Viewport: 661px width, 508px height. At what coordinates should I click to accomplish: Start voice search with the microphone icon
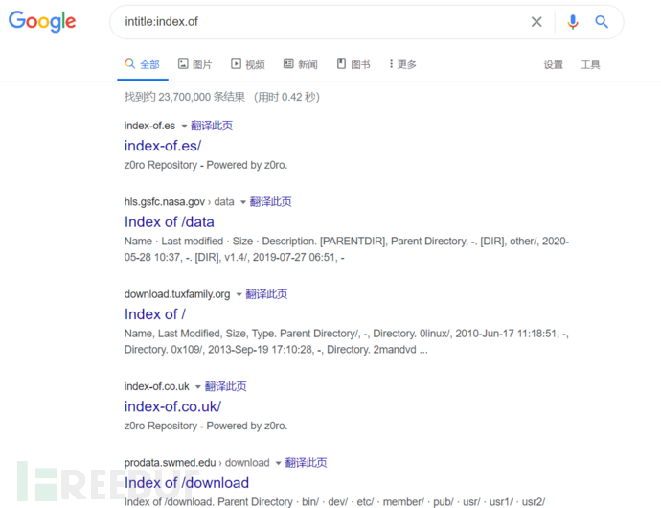(573, 21)
